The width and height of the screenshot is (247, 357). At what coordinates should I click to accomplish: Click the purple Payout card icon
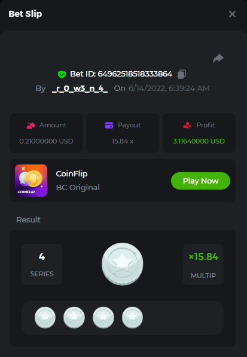click(x=109, y=125)
